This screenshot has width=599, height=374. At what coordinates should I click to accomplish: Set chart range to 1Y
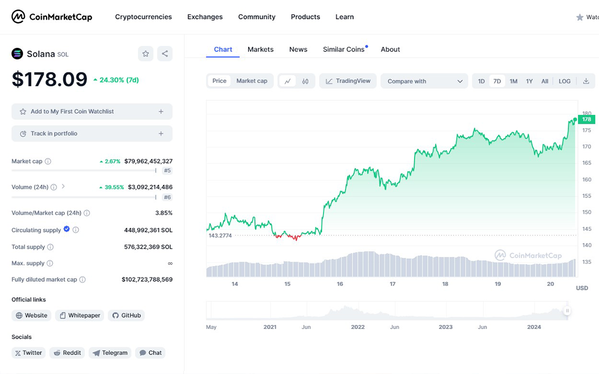click(x=529, y=81)
